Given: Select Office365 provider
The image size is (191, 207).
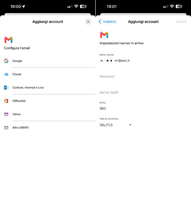Looking at the screenshot, I should tap(48, 101).
